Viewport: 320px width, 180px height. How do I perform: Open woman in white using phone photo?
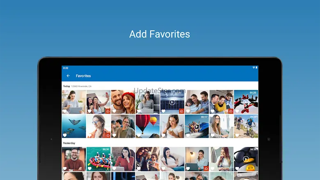[x=172, y=126]
